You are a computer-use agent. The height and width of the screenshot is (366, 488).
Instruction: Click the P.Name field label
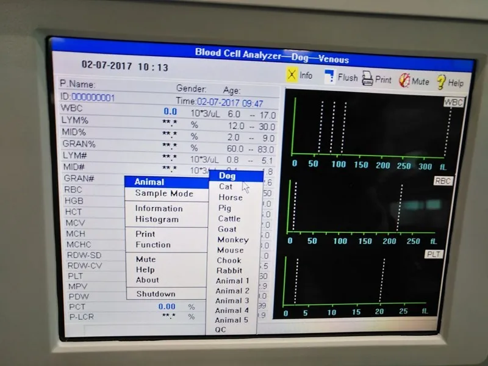point(77,84)
